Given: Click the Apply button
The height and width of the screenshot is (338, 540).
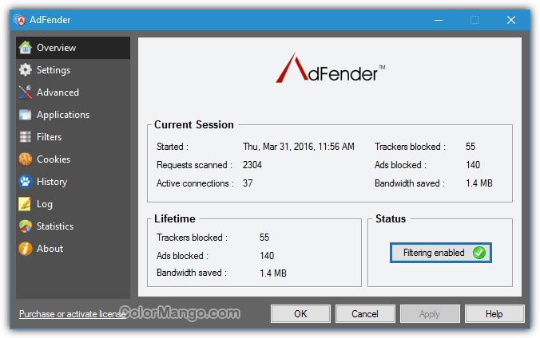Looking at the screenshot, I should coord(430,313).
